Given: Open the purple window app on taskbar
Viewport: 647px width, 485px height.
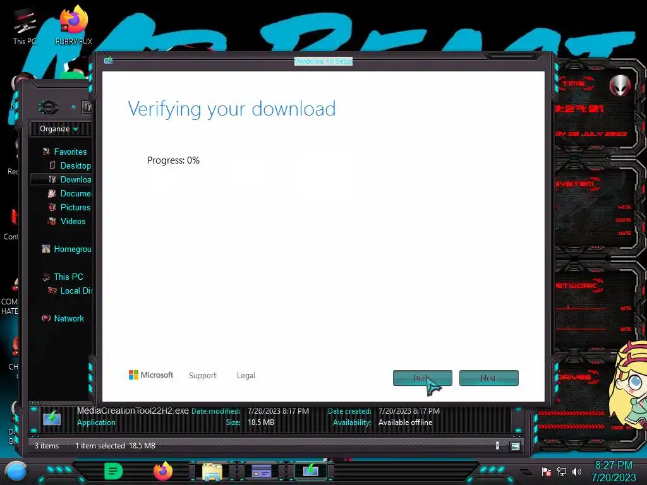Looking at the screenshot, I should 262,471.
